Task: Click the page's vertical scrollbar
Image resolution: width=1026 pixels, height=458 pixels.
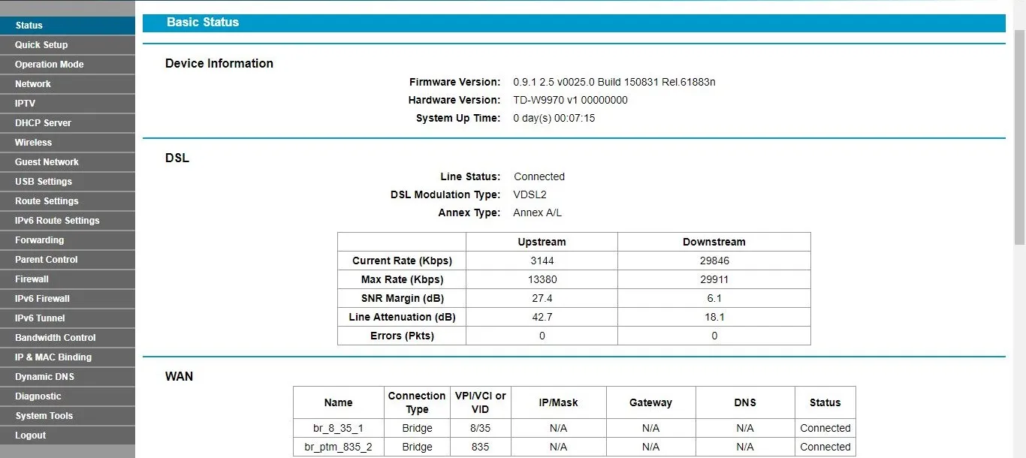Action: coord(1019,135)
